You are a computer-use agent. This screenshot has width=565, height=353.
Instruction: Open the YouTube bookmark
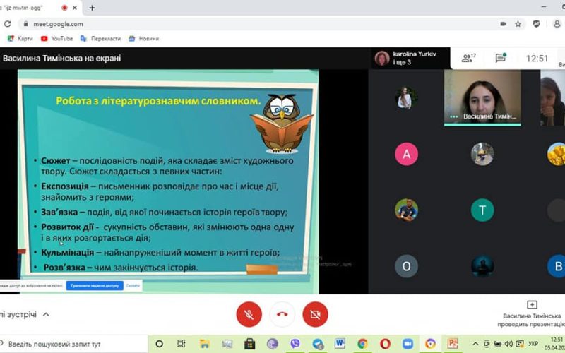pyautogui.click(x=56, y=38)
